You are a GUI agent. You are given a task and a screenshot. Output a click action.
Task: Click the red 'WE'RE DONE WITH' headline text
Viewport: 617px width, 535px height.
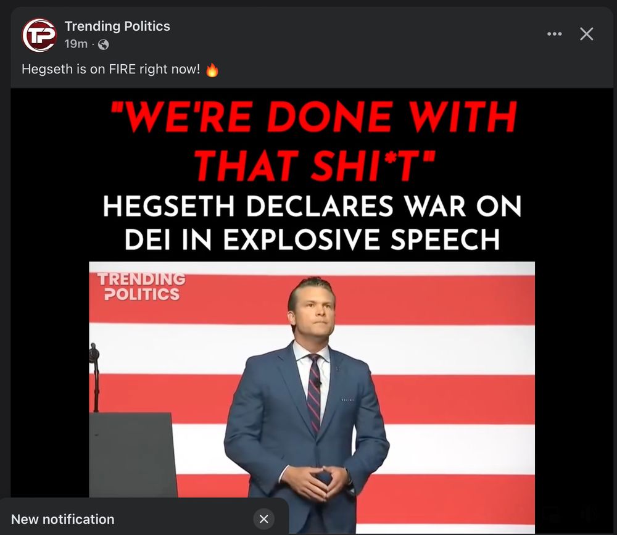coord(313,117)
